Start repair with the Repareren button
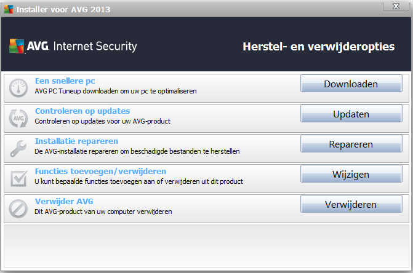 (x=351, y=144)
